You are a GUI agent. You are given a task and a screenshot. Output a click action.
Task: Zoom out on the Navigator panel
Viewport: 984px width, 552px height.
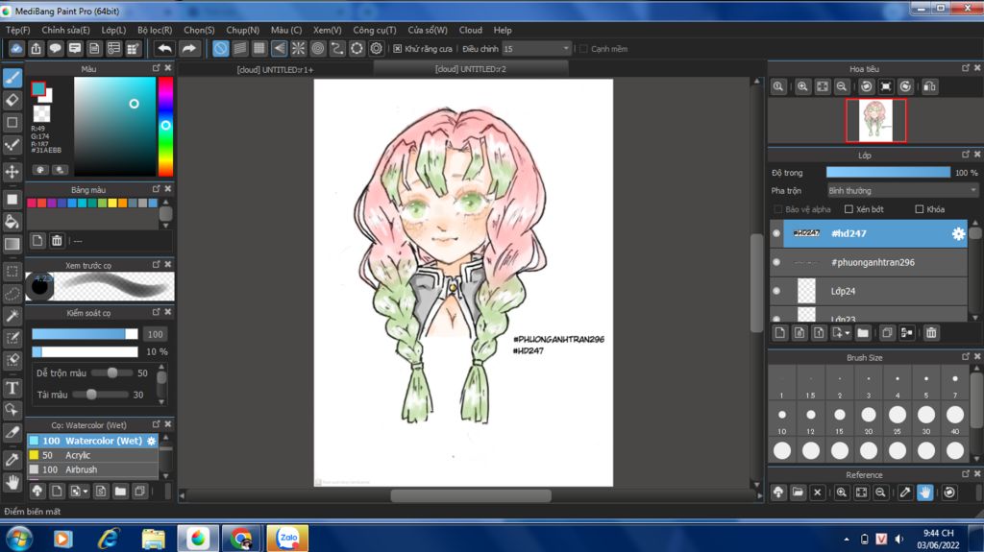[842, 86]
